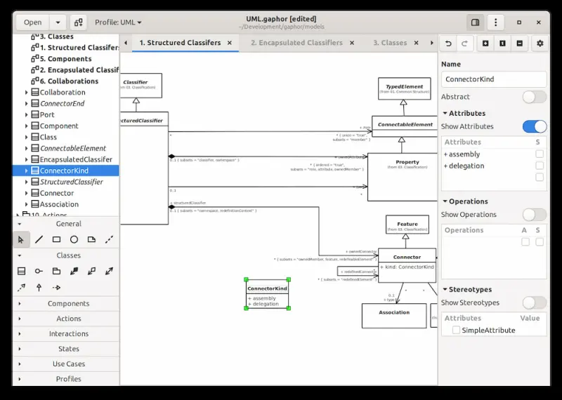Click the new diagram icon beside Open
This screenshot has width=562, height=400.
pos(77,22)
